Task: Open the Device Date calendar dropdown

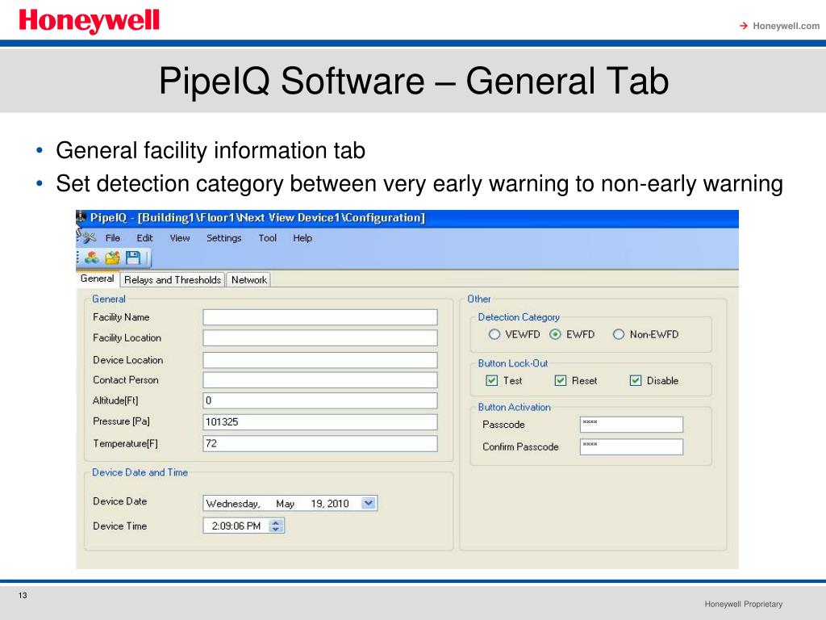Action: point(369,503)
